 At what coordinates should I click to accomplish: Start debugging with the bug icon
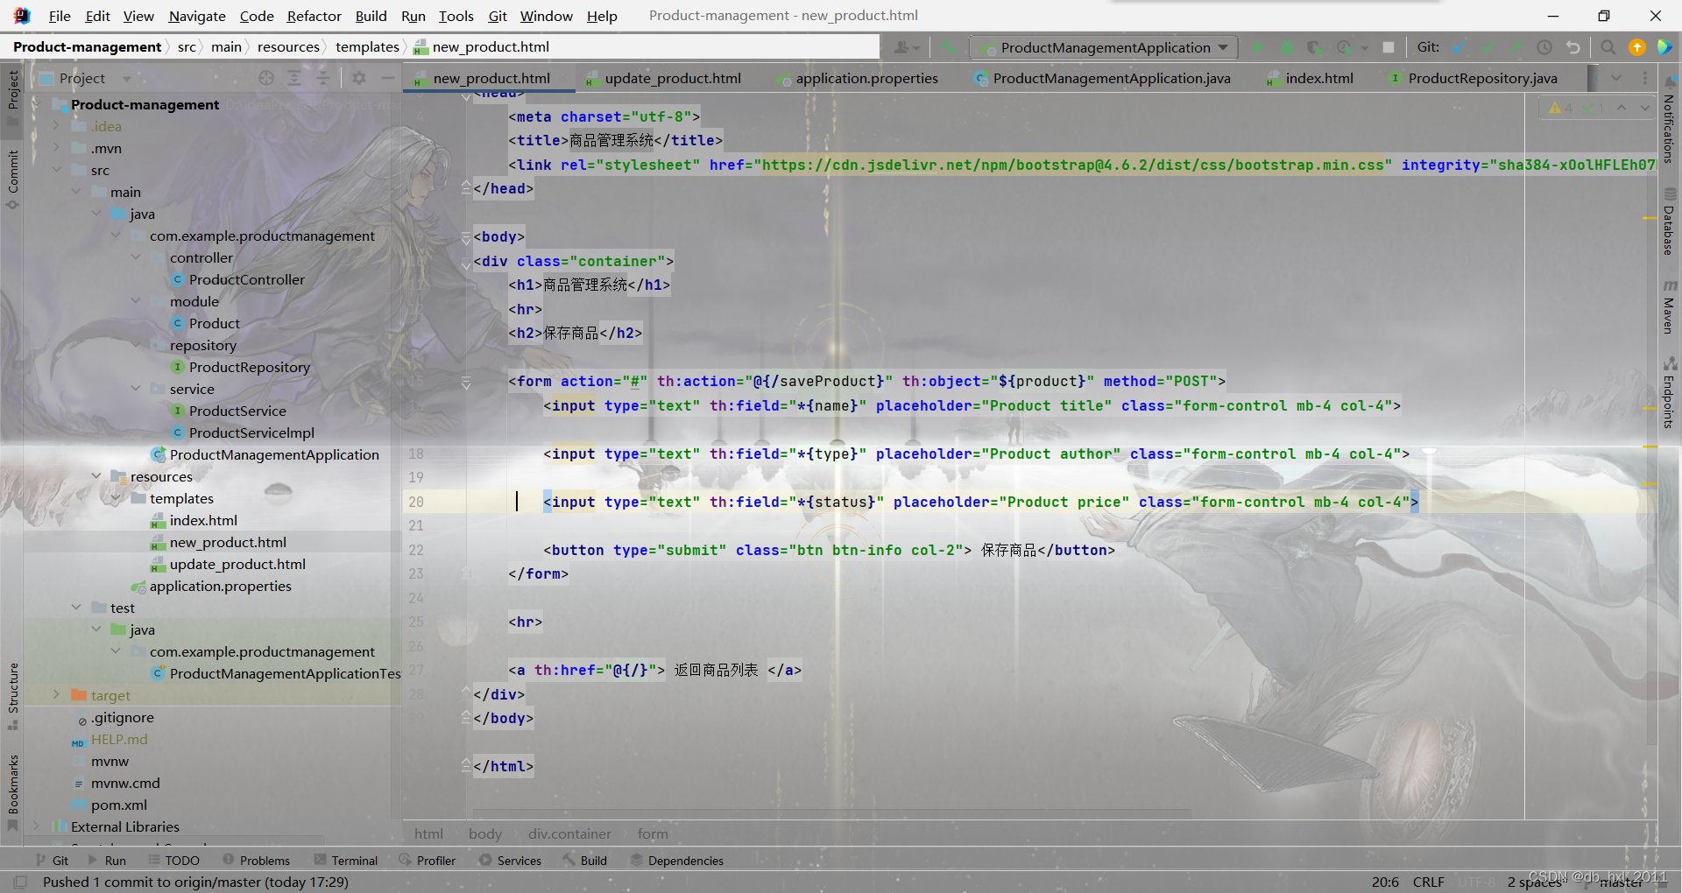[1287, 47]
